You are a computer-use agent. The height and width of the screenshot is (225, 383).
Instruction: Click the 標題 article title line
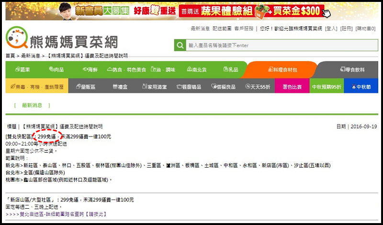55,126
